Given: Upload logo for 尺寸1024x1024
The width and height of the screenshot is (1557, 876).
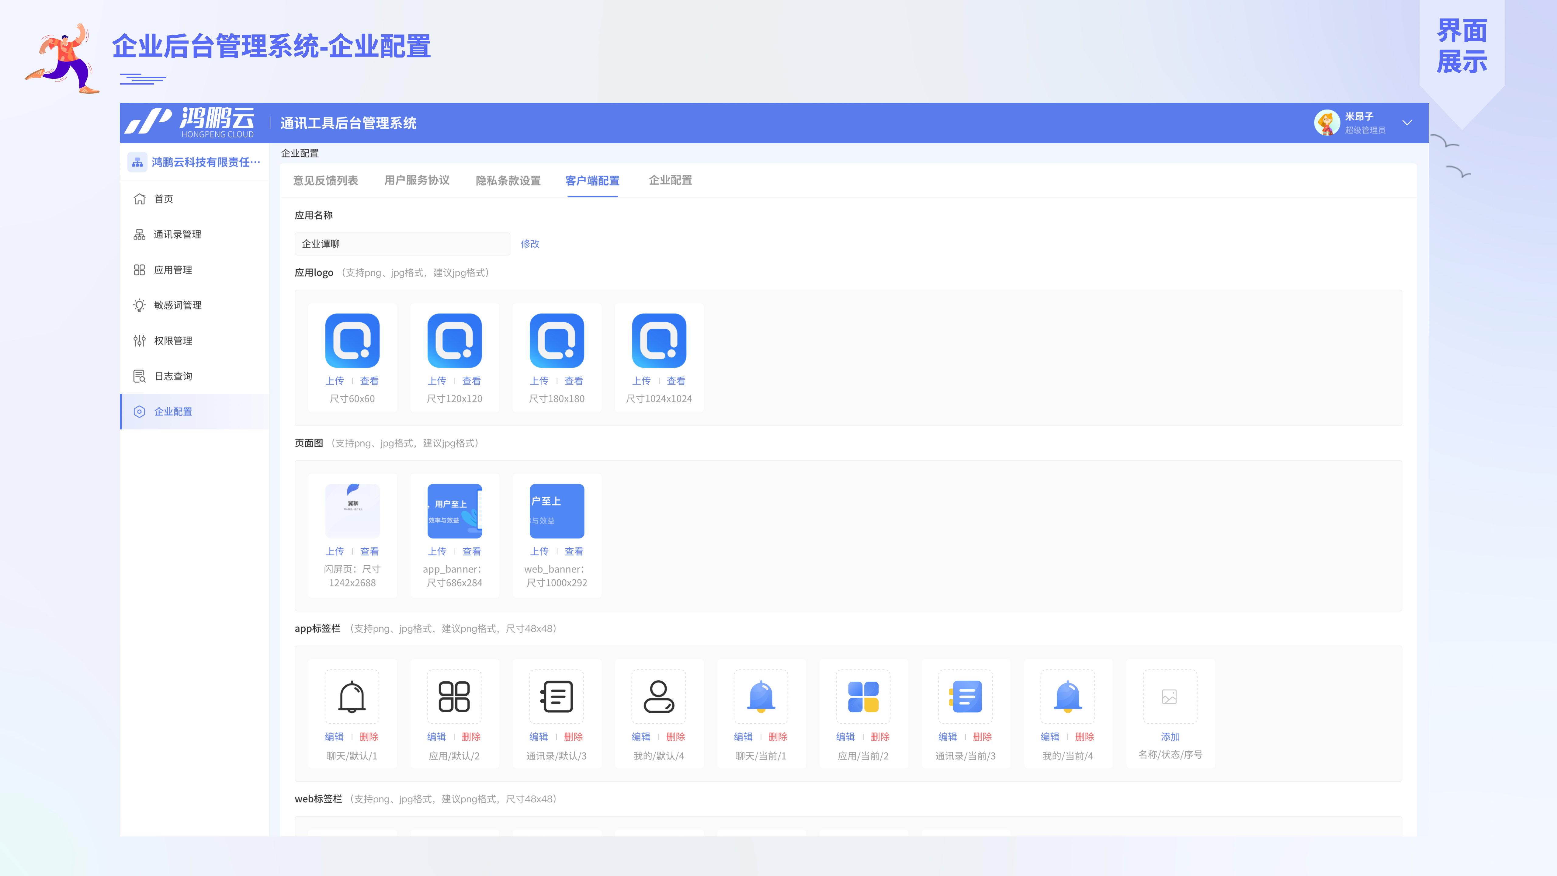Looking at the screenshot, I should [x=642, y=381].
